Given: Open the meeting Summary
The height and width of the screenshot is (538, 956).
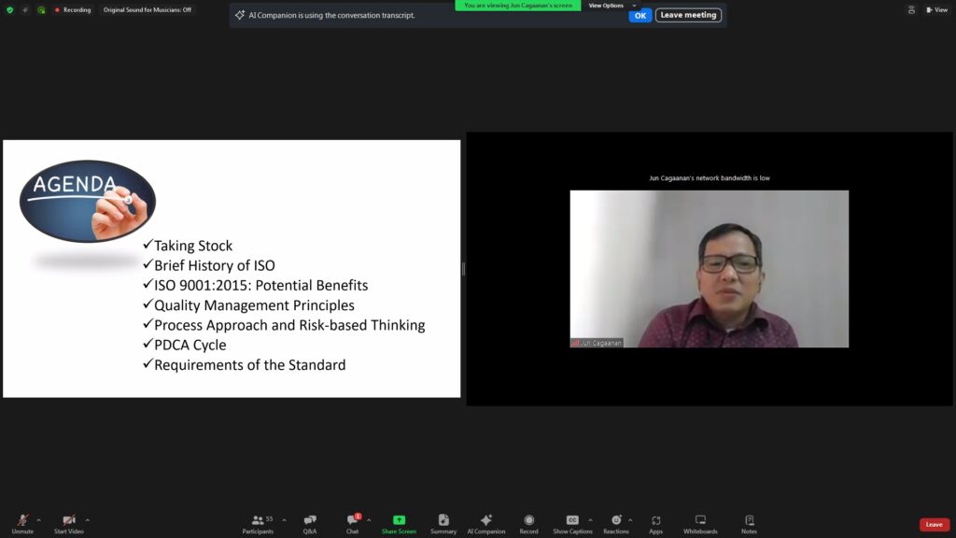Looking at the screenshot, I should pos(443,523).
